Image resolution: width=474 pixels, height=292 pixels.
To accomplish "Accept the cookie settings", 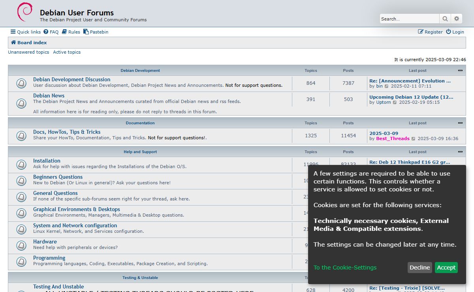I will (446, 268).
